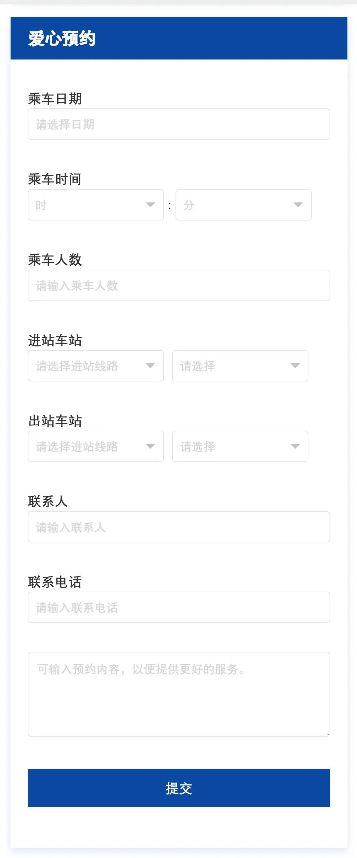Open the 乘车日期 date picker field
This screenshot has height=858, width=357.
coord(179,124)
